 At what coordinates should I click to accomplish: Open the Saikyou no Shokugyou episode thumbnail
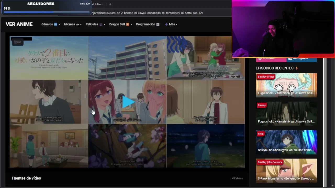[286, 142]
